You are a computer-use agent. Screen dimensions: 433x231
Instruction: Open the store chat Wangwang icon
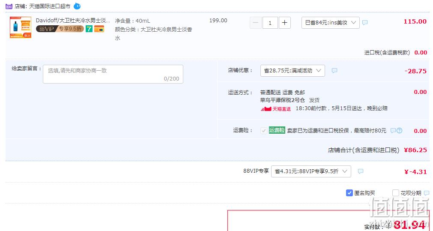coord(77,6)
